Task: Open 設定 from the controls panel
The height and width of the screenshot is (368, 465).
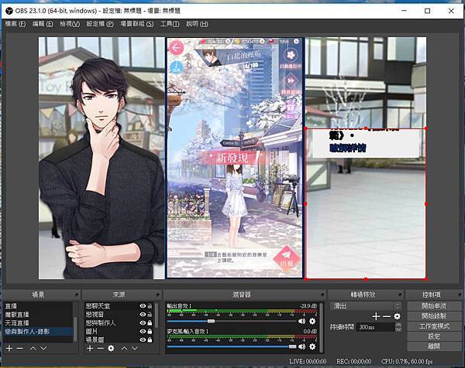Action: (x=434, y=336)
